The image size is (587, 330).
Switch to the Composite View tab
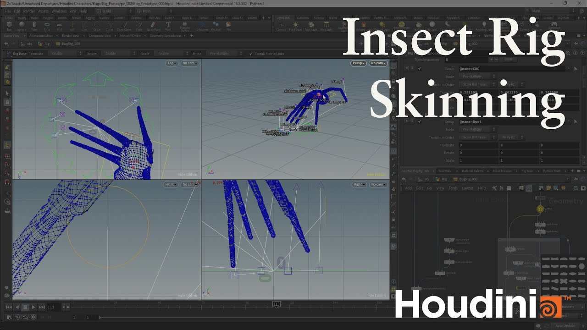pyautogui.click(x=100, y=35)
